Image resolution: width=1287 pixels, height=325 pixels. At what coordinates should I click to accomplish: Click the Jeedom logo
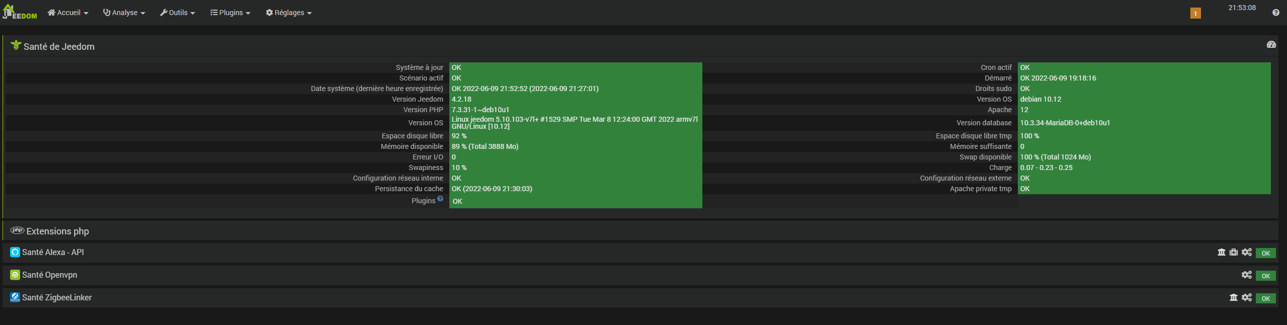tap(20, 12)
